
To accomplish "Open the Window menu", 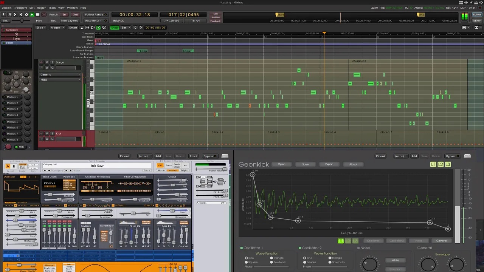I will 72,8.
